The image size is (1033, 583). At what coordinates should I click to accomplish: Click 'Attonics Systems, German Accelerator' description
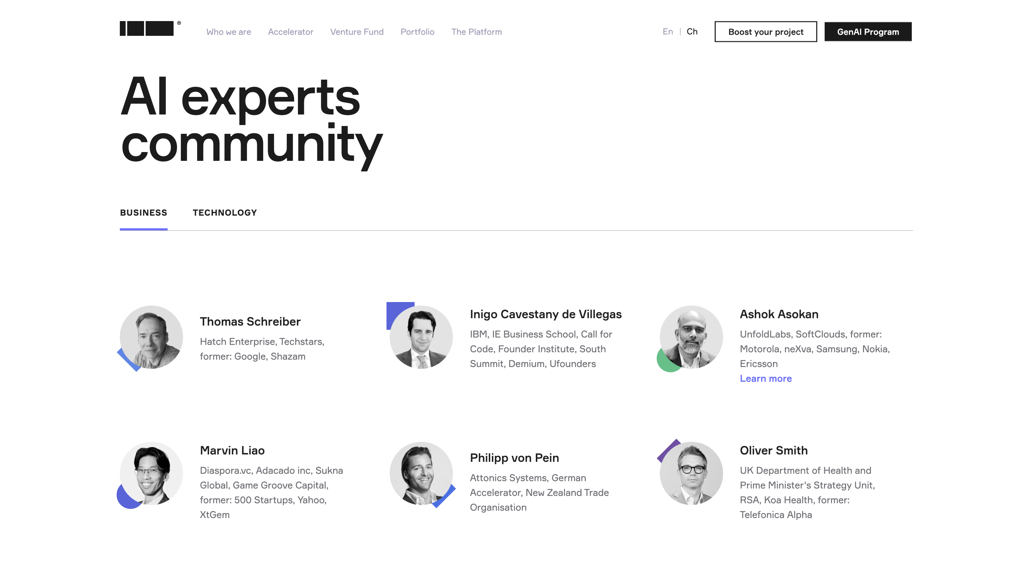coord(539,492)
